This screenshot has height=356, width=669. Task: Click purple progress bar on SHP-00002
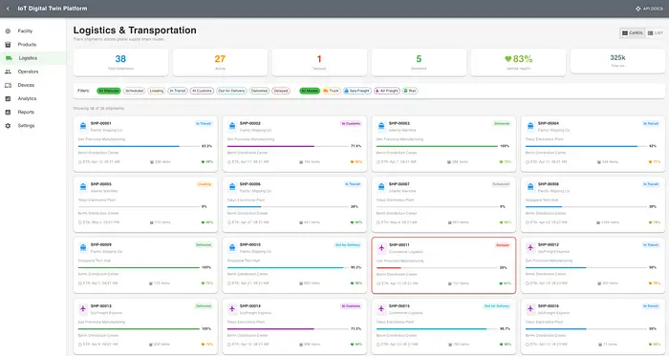tap(288, 146)
